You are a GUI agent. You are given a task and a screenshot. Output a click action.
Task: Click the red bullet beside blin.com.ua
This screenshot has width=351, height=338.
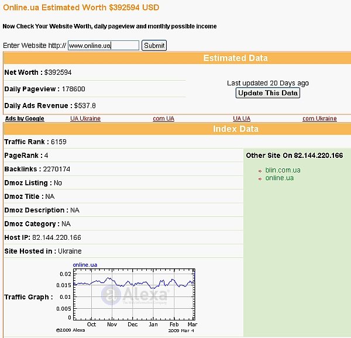(x=260, y=171)
